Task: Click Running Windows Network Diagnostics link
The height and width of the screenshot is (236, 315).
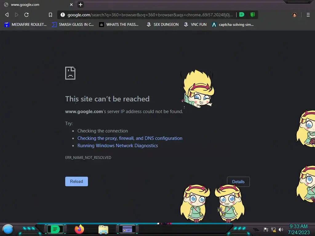Action: click(118, 146)
